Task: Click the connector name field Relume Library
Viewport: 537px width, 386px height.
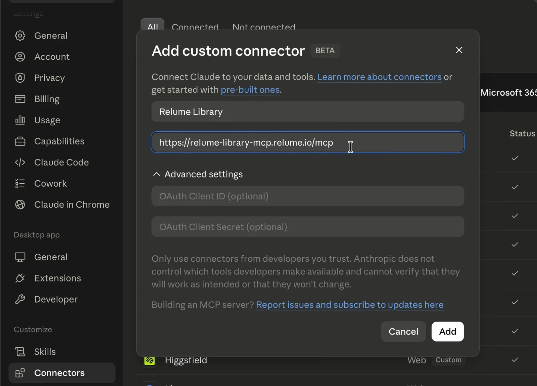Action: pos(308,112)
